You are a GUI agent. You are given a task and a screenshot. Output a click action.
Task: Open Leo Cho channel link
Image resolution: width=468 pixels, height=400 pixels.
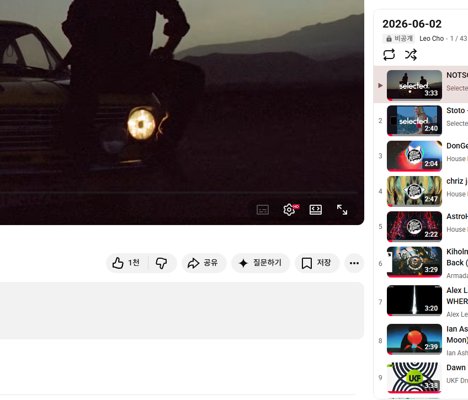(432, 39)
